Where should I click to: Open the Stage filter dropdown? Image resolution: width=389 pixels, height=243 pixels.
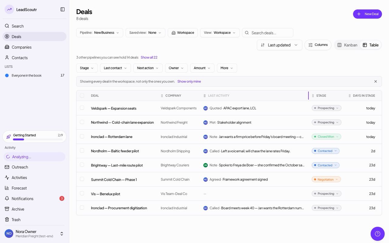tap(87, 68)
